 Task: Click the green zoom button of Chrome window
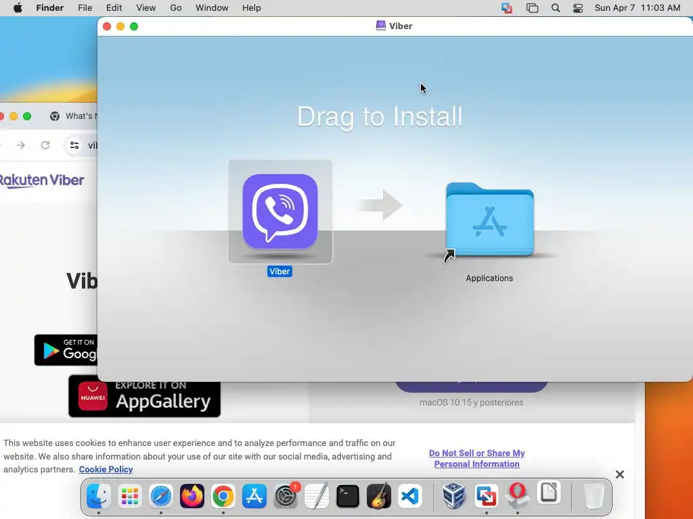pos(27,116)
